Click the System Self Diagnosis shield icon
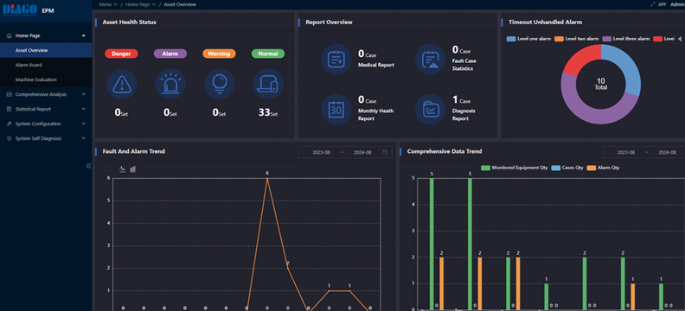The height and width of the screenshot is (311, 685). pyautogui.click(x=10, y=138)
